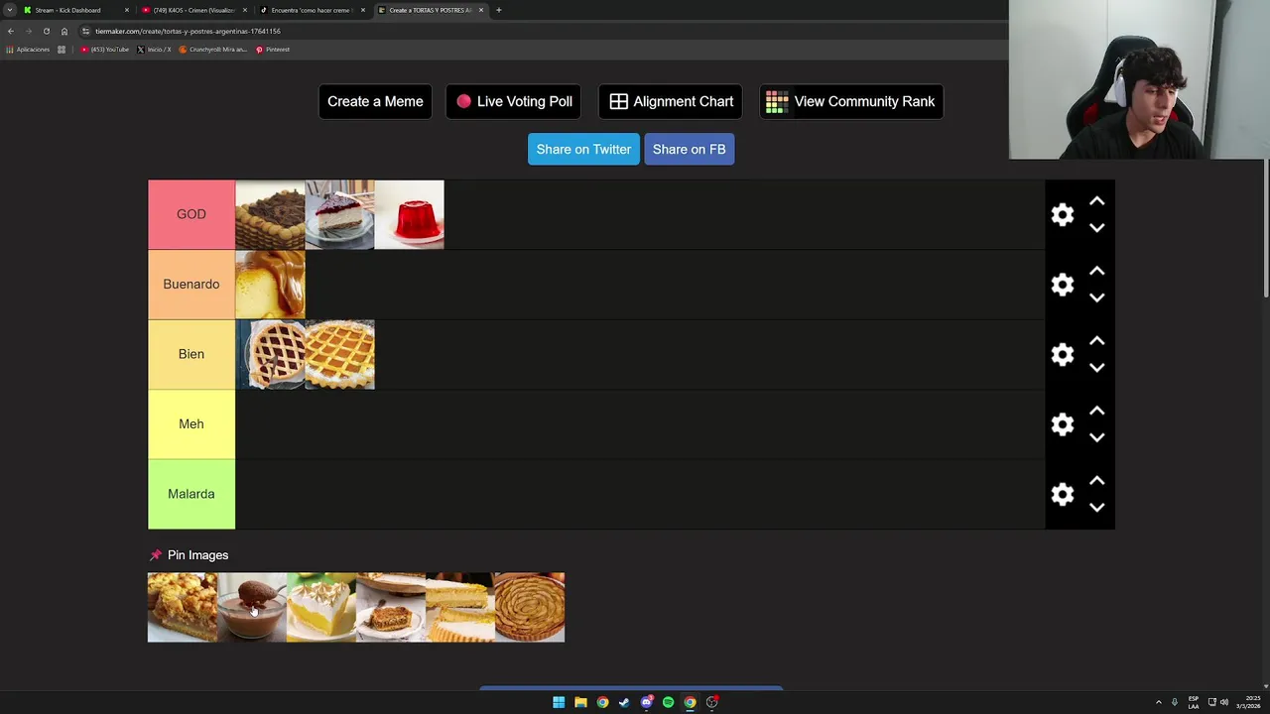This screenshot has height=714, width=1270.
Task: Select the Meh tier label
Action: pos(191,424)
